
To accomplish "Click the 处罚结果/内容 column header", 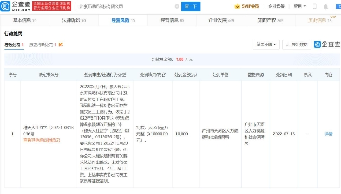I will (153, 74).
